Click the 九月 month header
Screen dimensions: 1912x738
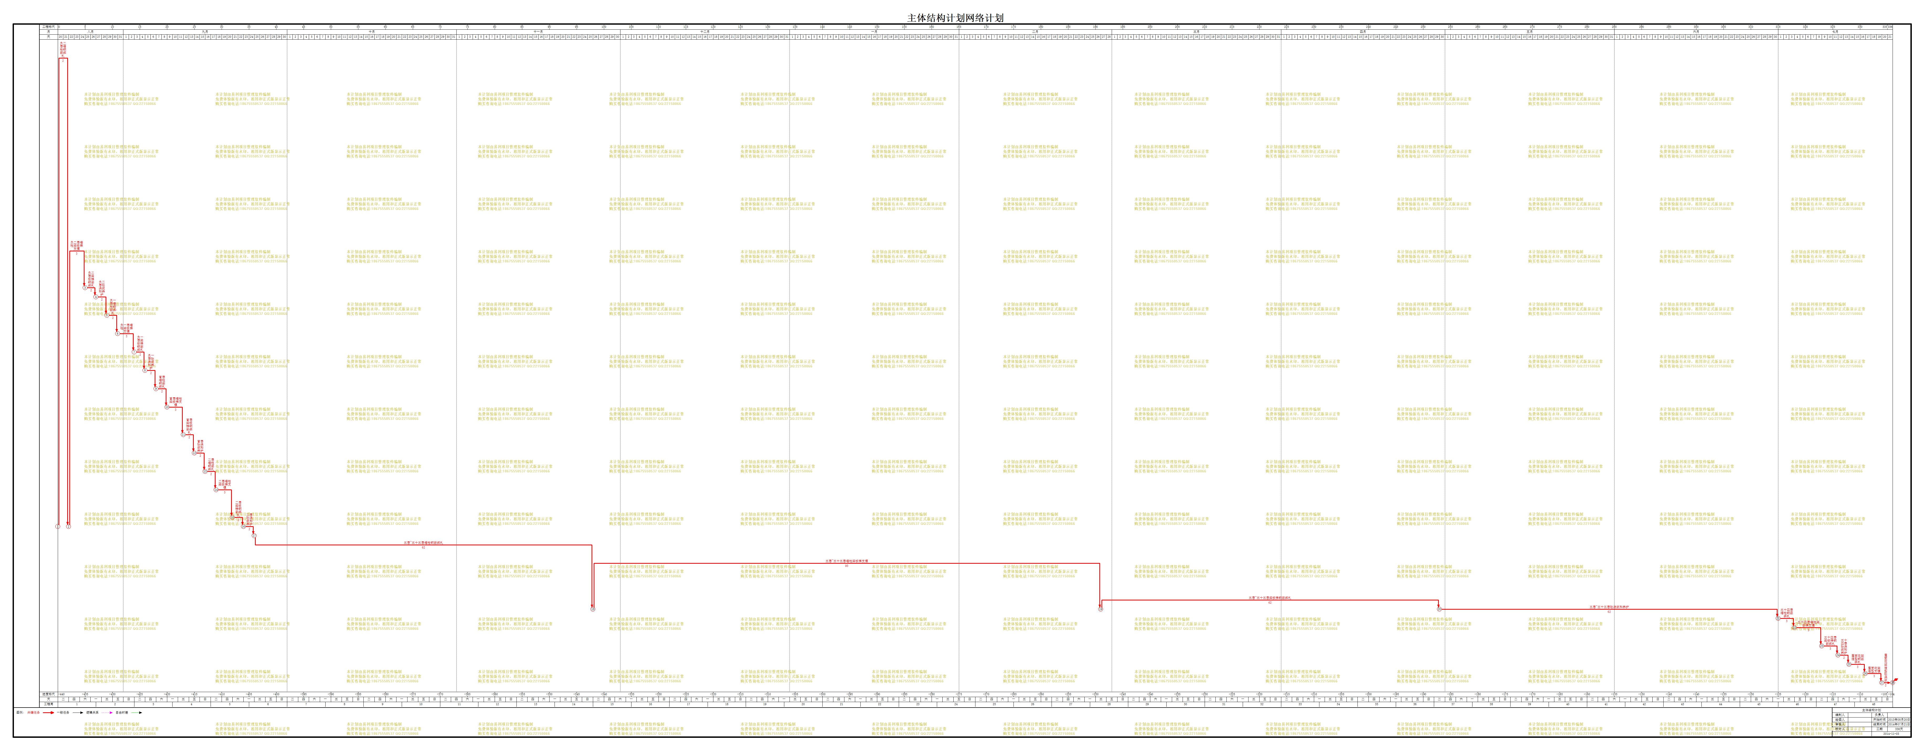point(205,32)
